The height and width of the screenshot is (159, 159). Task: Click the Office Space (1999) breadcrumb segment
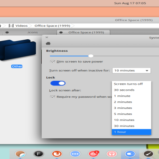52,26
